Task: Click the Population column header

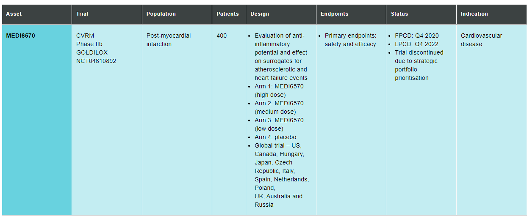Action: [161, 14]
